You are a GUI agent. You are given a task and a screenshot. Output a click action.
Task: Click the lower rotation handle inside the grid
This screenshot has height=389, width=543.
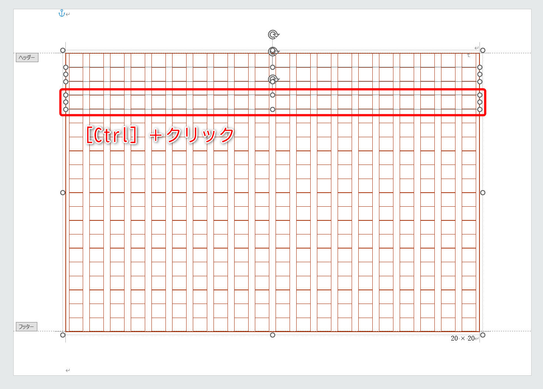tap(273, 79)
